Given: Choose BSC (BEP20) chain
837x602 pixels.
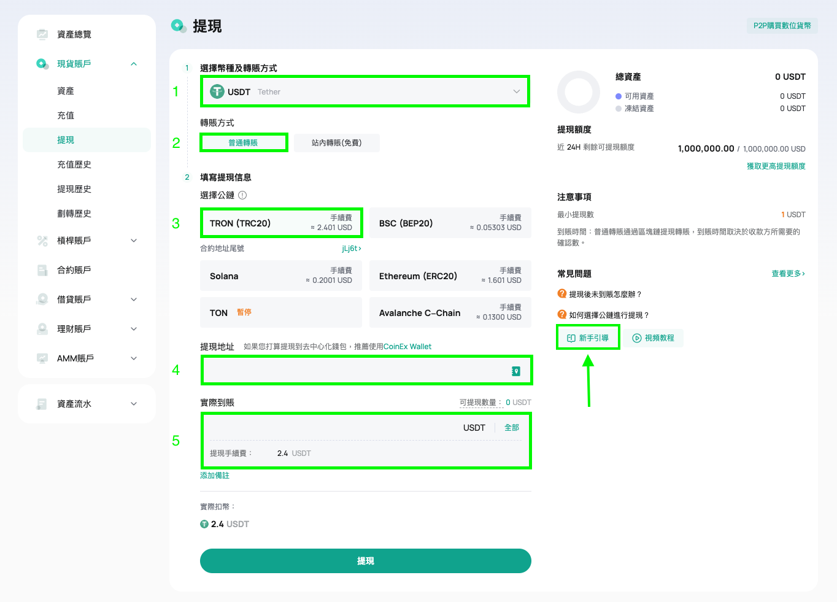Looking at the screenshot, I should (450, 222).
